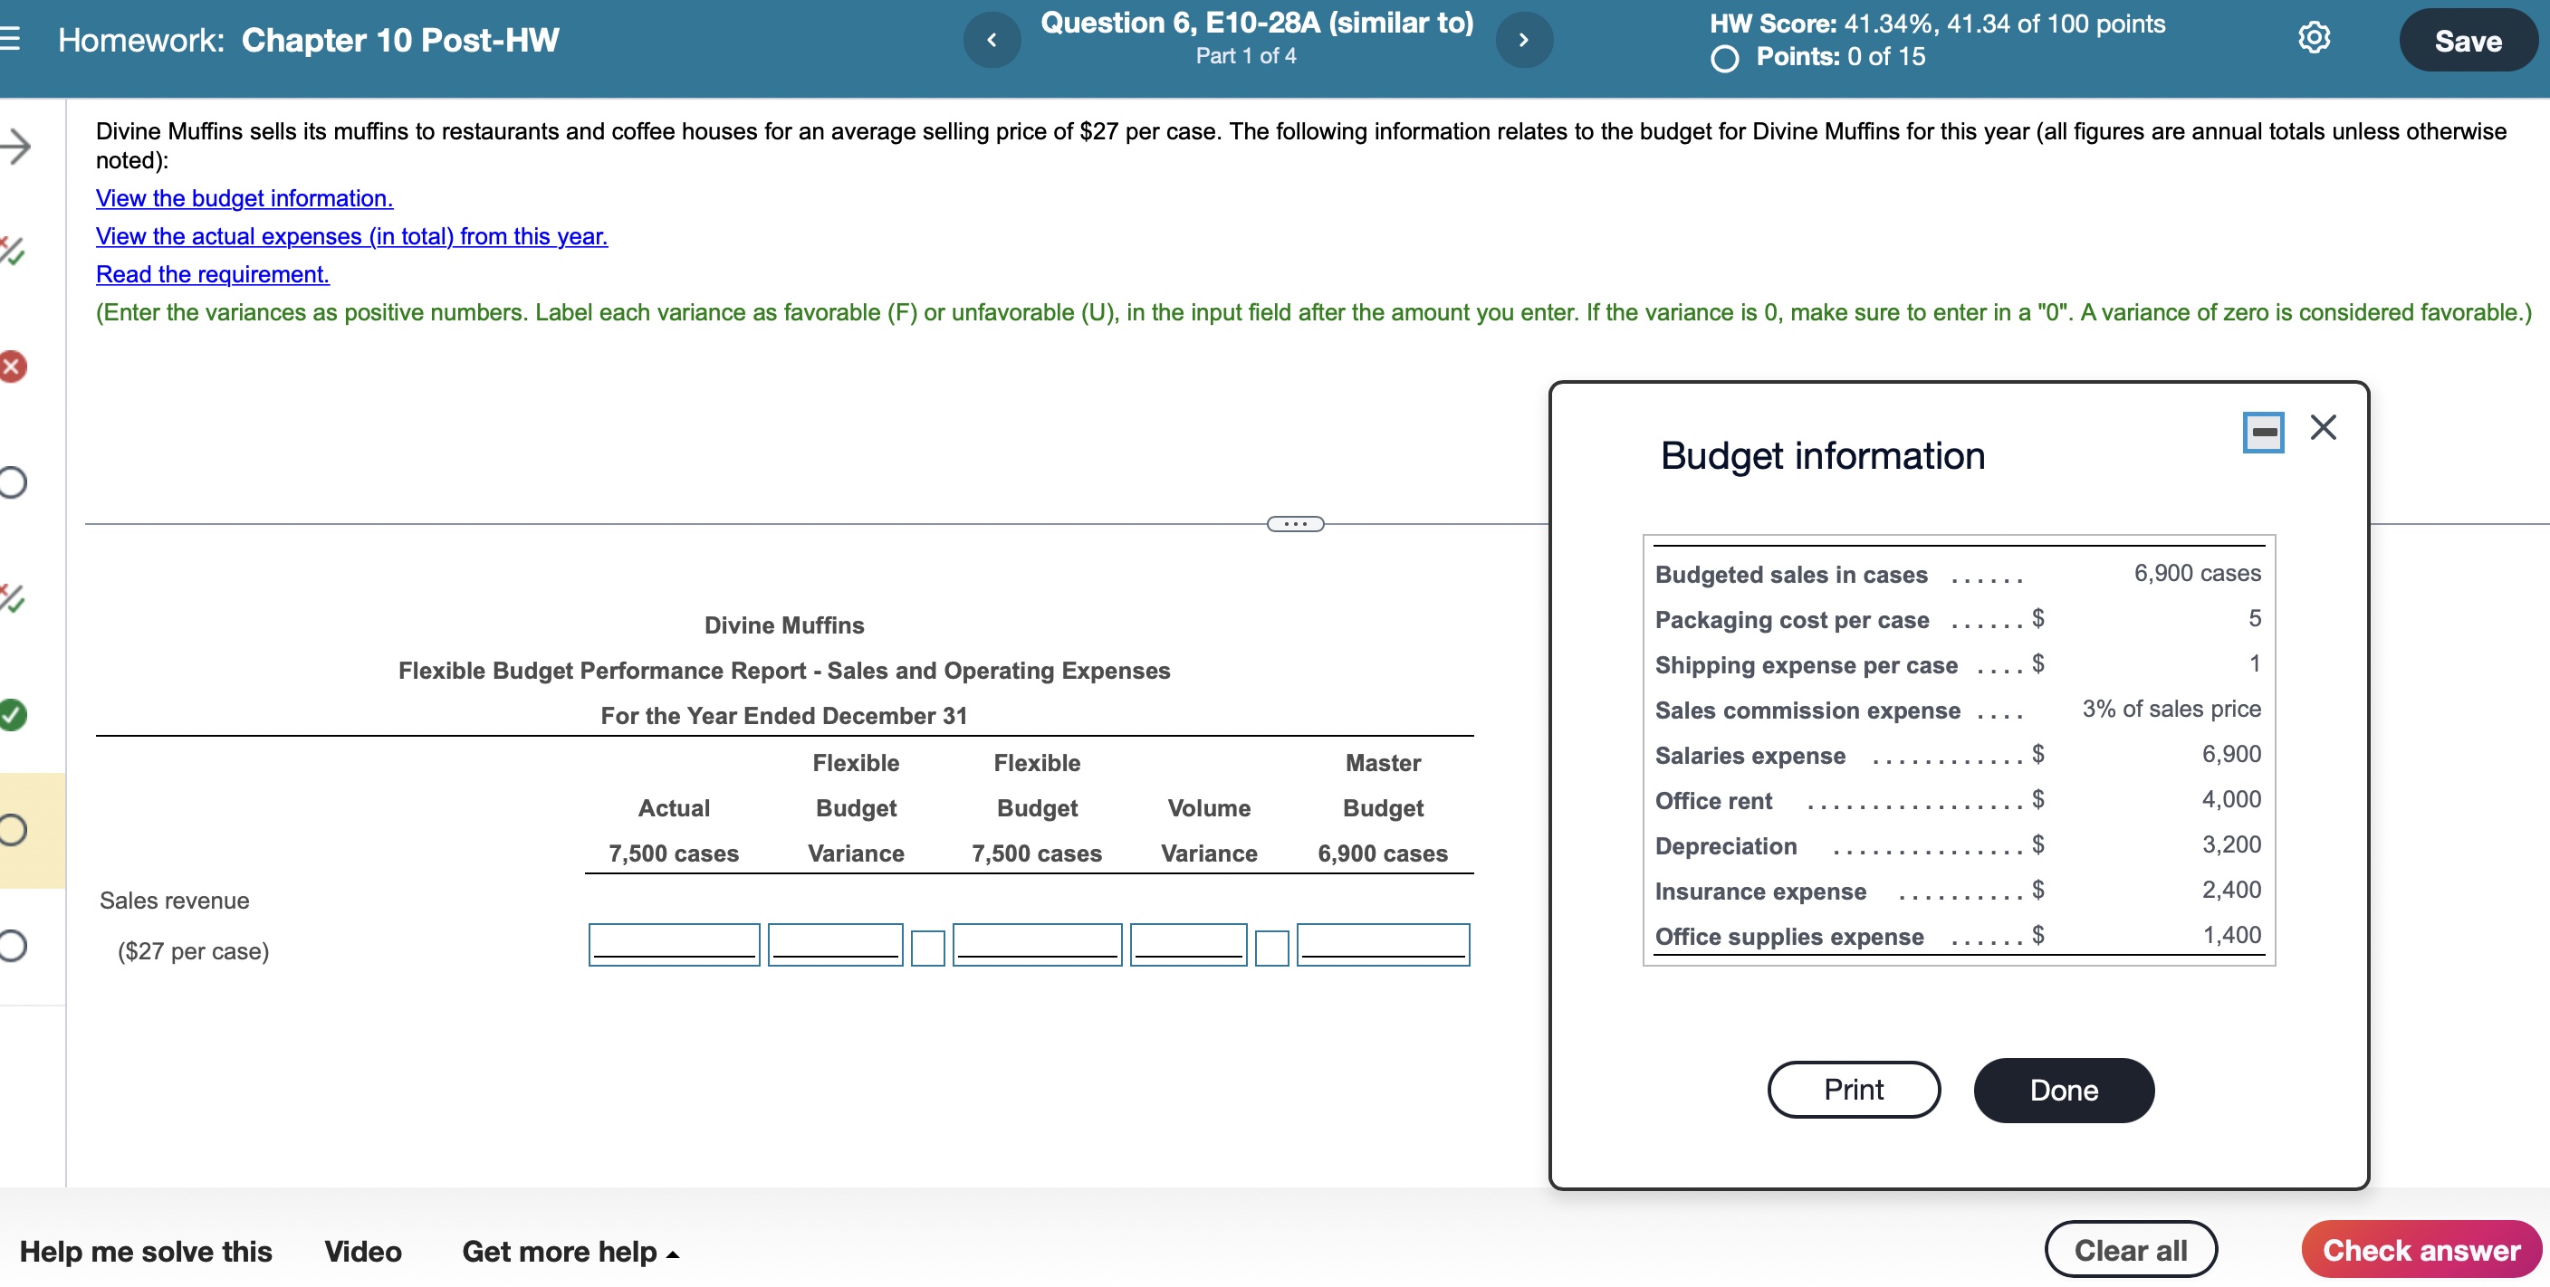Image resolution: width=2550 pixels, height=1287 pixels.
Task: Select the completed question green checkmark
Action: (x=12, y=713)
